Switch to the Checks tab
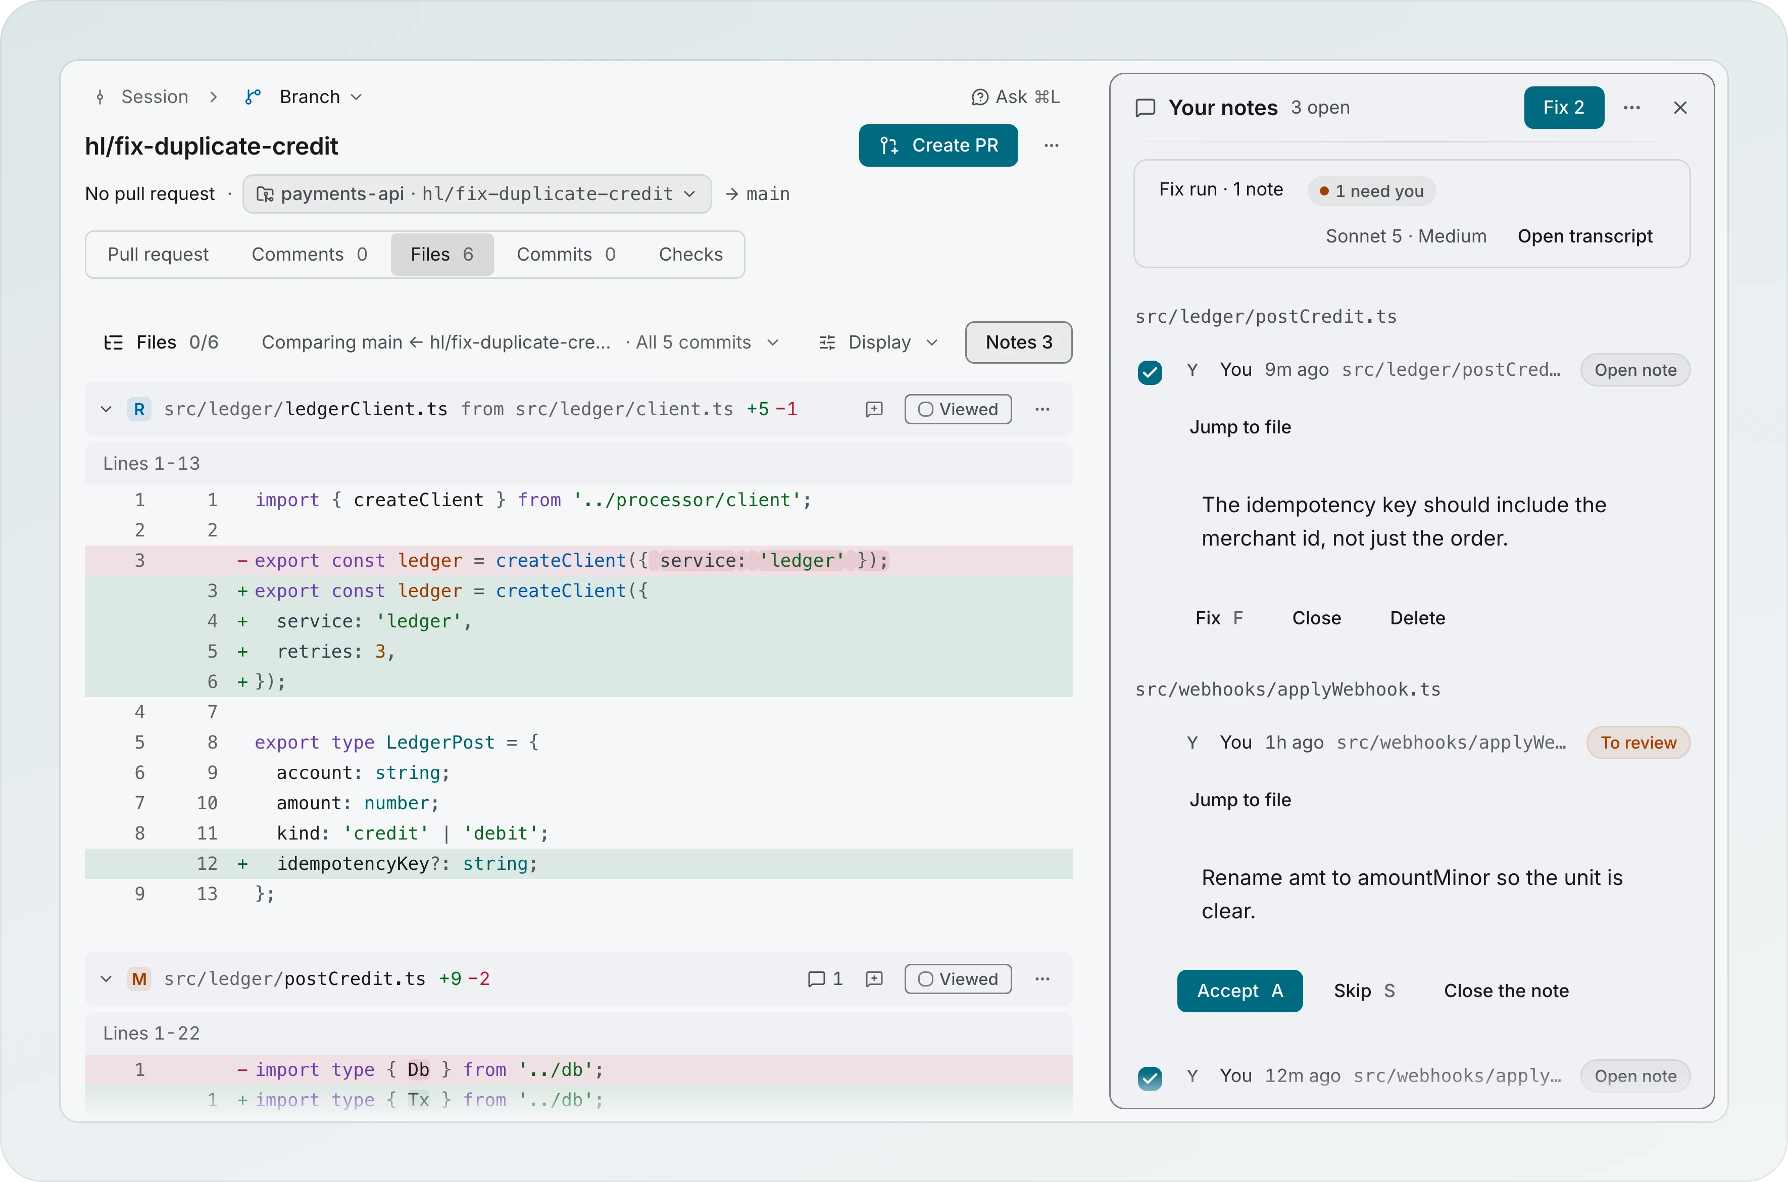The height and width of the screenshot is (1182, 1788). pos(690,254)
